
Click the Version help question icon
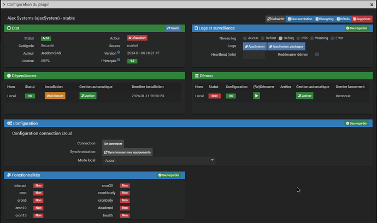(119, 52)
